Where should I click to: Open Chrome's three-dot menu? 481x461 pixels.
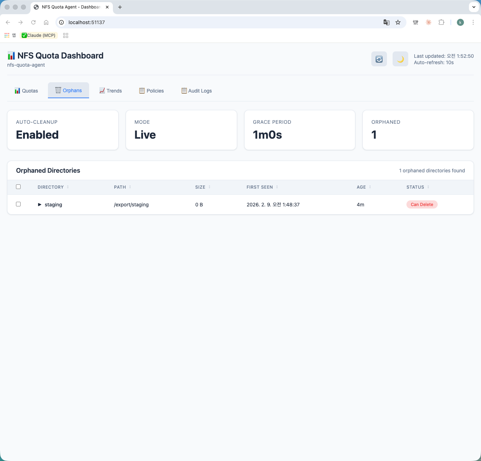pos(473,22)
